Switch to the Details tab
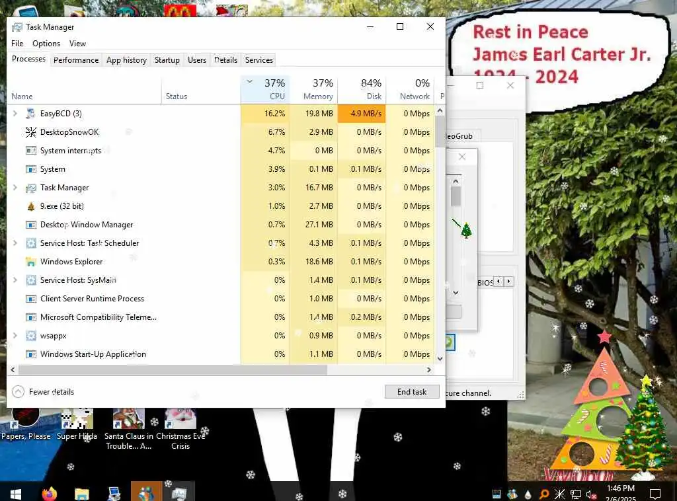 click(x=226, y=60)
